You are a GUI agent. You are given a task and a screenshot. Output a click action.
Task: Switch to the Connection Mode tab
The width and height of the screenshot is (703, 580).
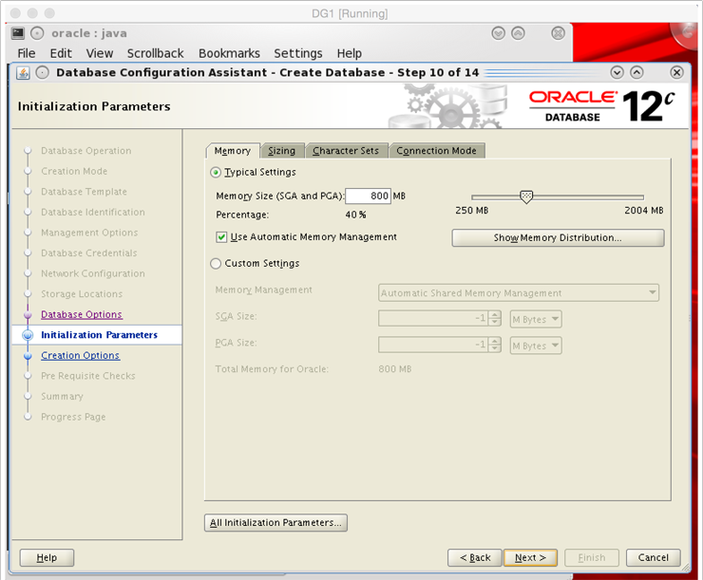[x=436, y=151]
